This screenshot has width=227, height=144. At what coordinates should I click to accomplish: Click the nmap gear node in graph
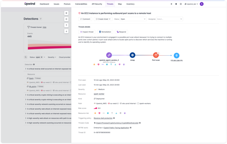click(x=132, y=55)
